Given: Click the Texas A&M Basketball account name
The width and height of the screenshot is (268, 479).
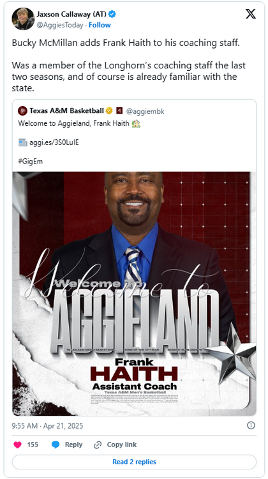Looking at the screenshot, I should click(66, 110).
